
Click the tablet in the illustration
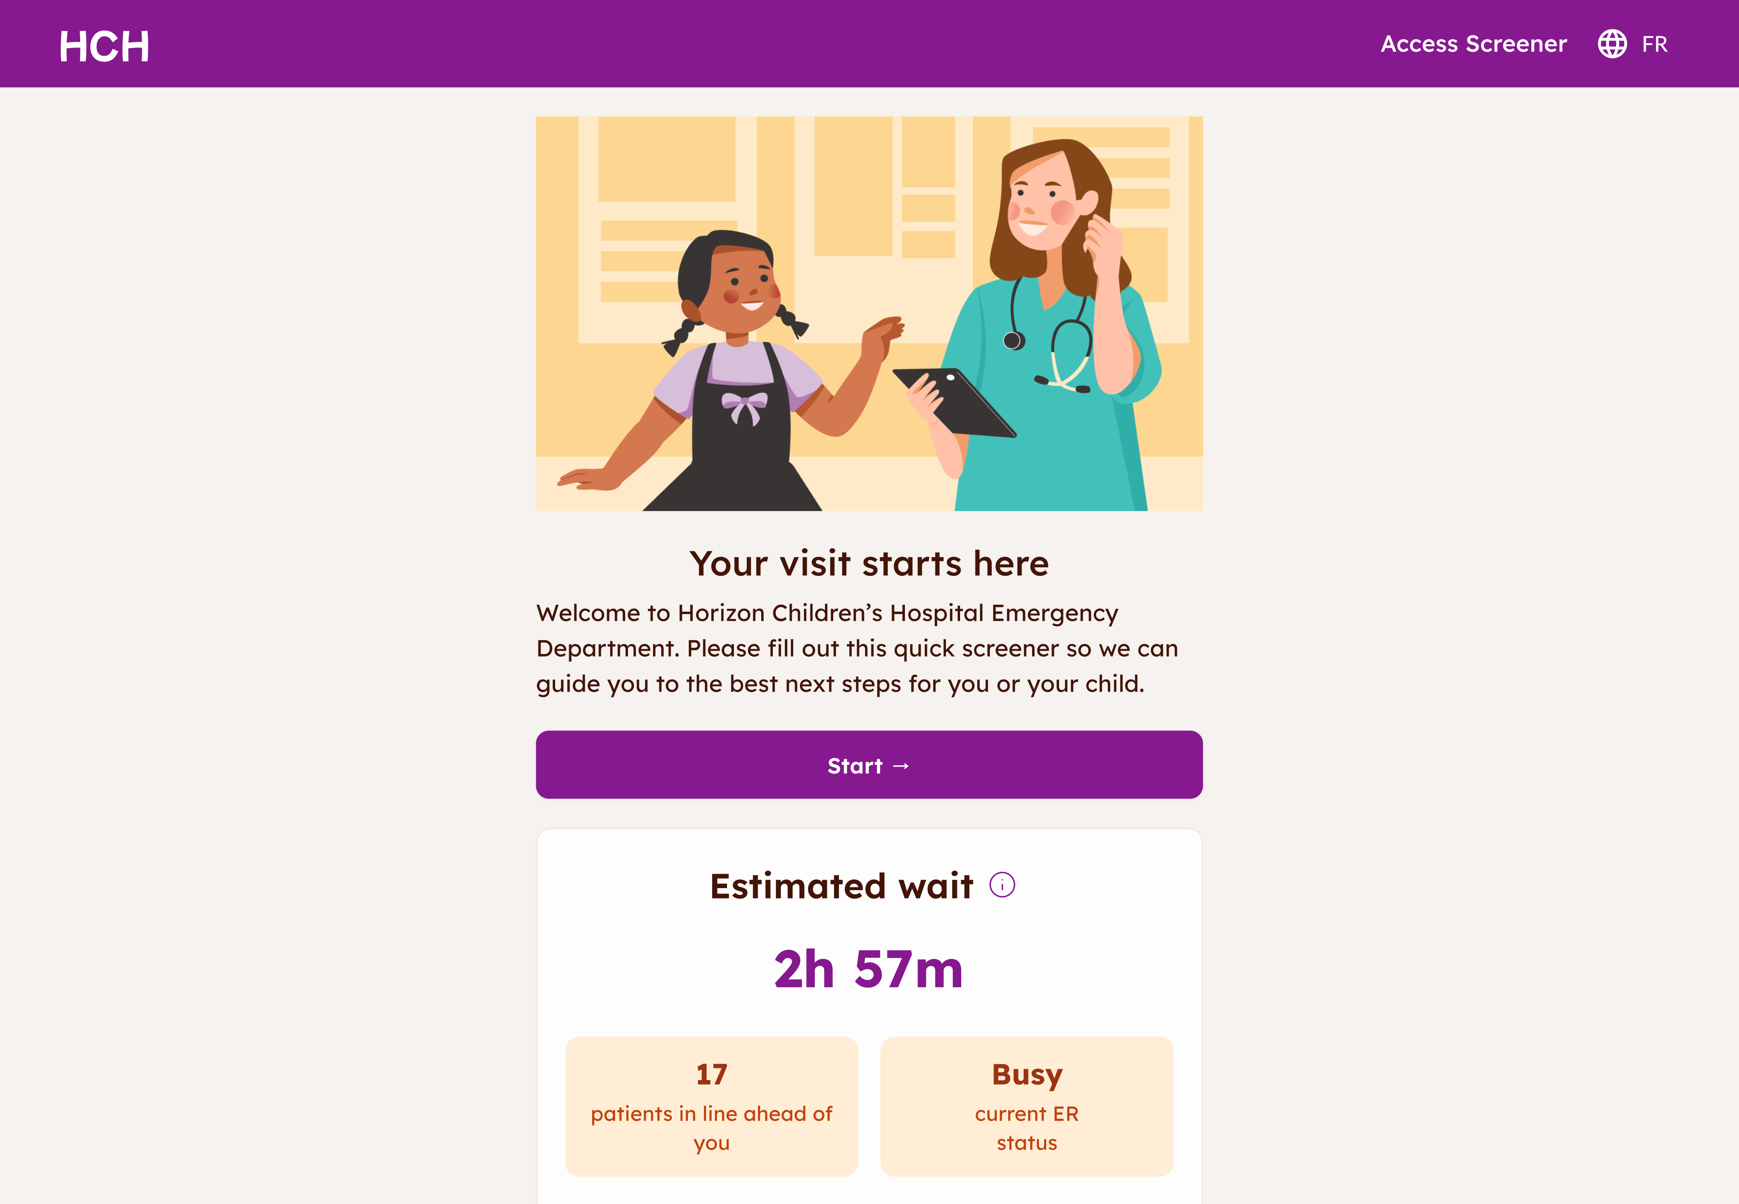click(955, 401)
